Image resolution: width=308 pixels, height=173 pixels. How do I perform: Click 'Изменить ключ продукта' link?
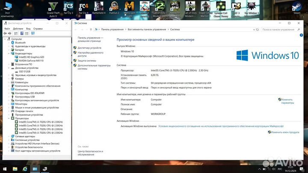[x=285, y=132]
